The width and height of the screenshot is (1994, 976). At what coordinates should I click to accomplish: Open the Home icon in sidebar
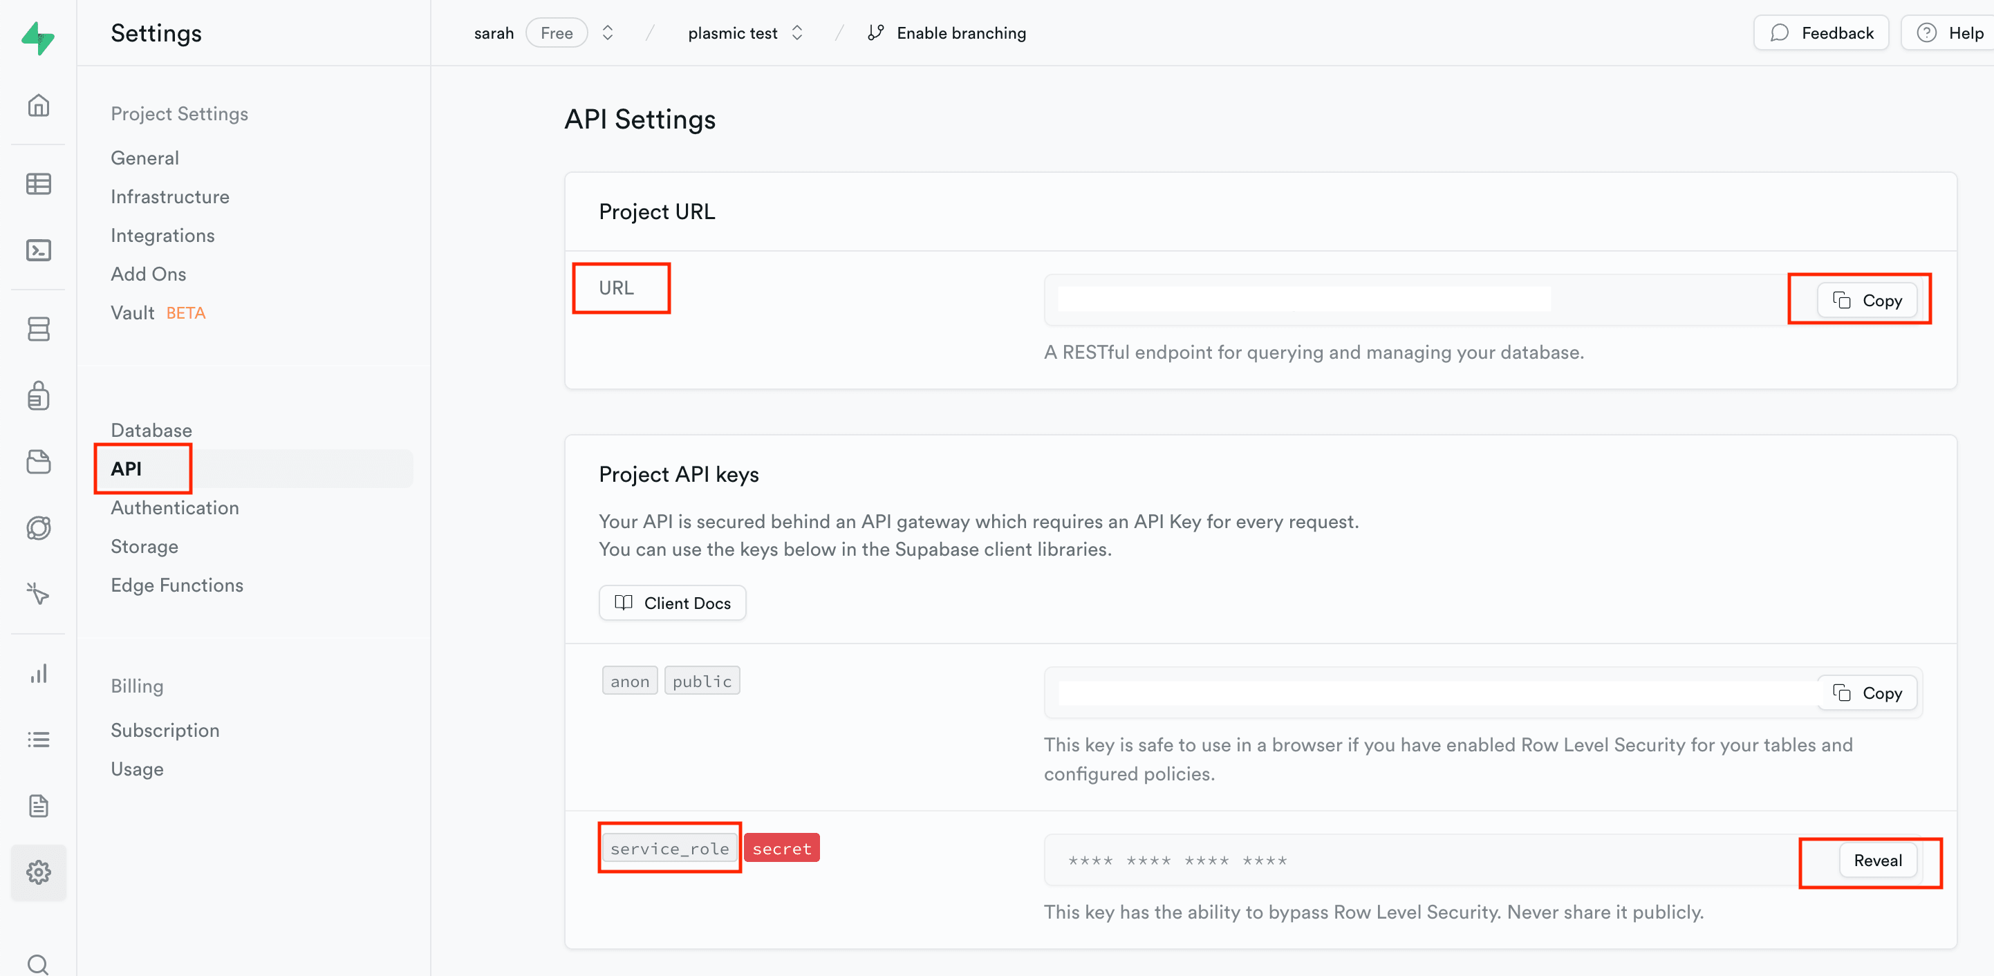[38, 105]
